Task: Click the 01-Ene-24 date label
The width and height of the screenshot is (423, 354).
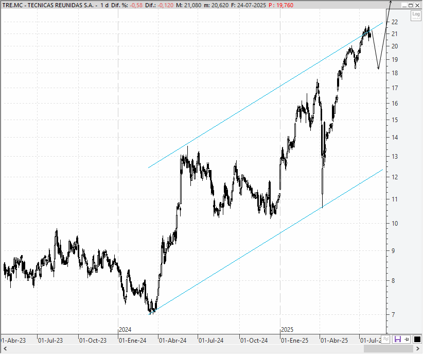Action: click(132, 341)
